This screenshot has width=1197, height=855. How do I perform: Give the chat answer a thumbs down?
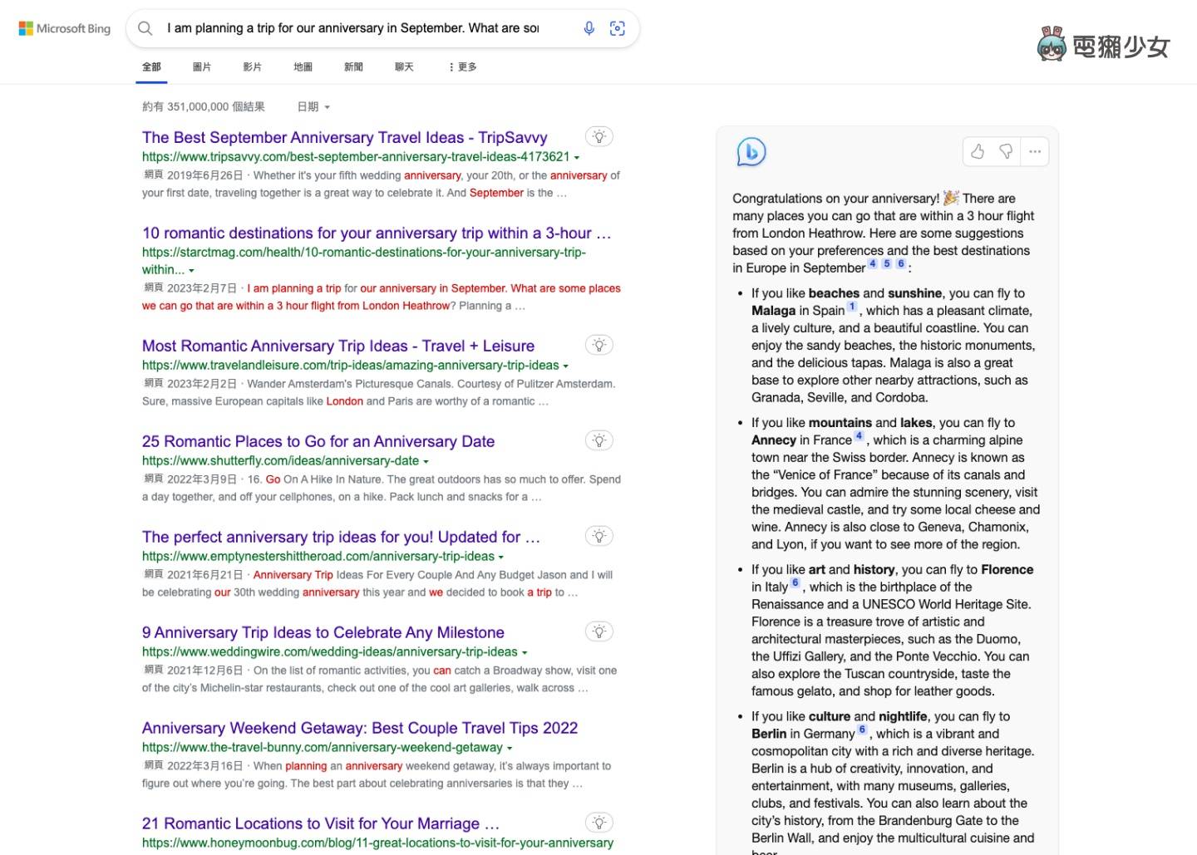1006,151
